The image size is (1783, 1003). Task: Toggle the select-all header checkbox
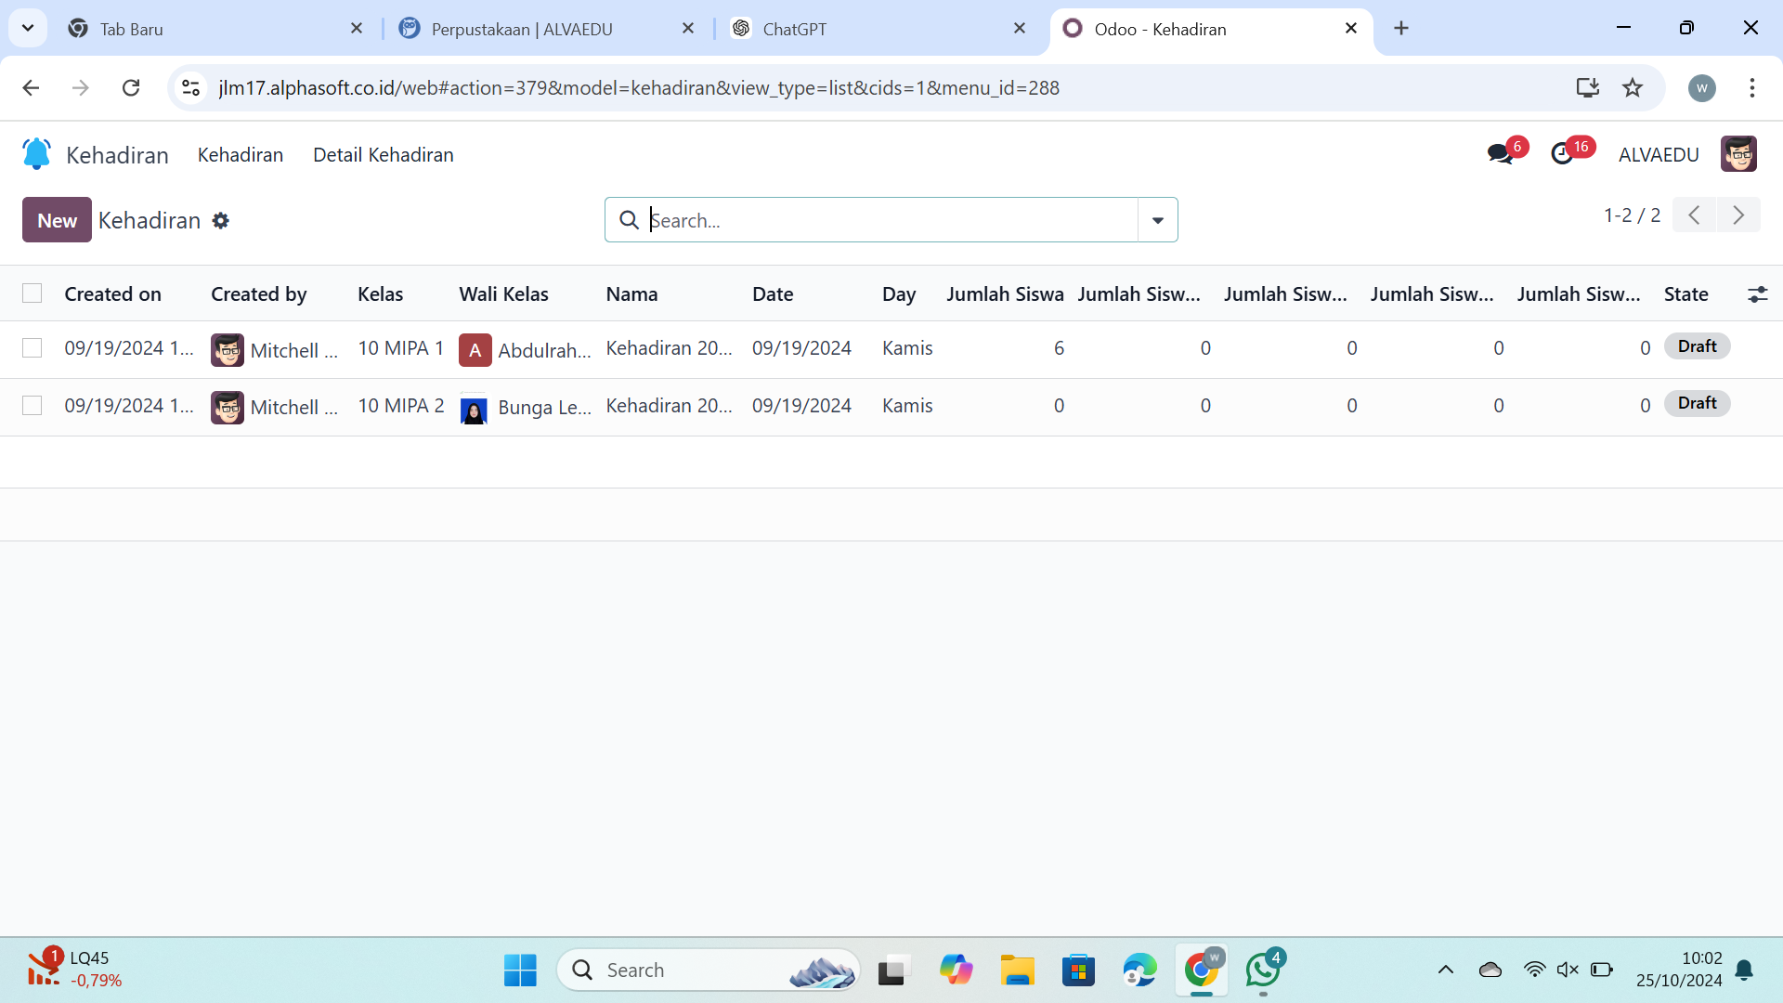point(33,293)
